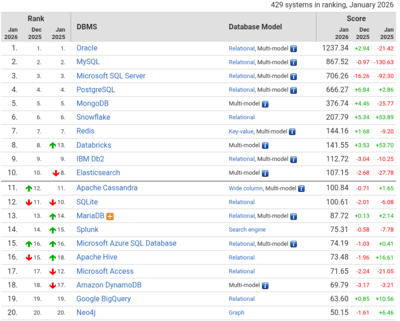Click Wide column link in Cassandra row

point(246,189)
